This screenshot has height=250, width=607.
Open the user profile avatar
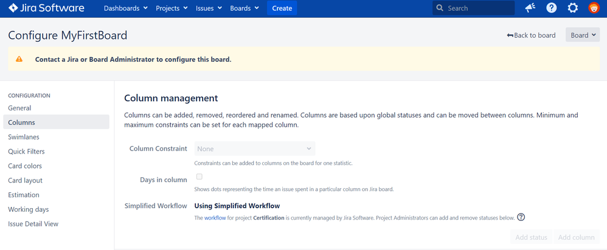coord(594,8)
